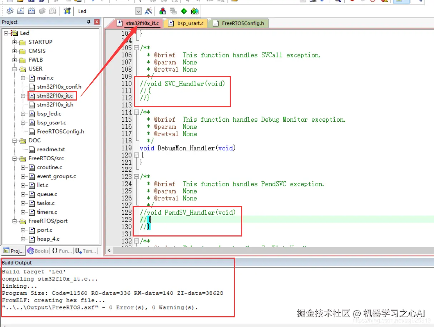This screenshot has width=434, height=327.
Task: Select timers.c in project tree
Action: [x=47, y=212]
